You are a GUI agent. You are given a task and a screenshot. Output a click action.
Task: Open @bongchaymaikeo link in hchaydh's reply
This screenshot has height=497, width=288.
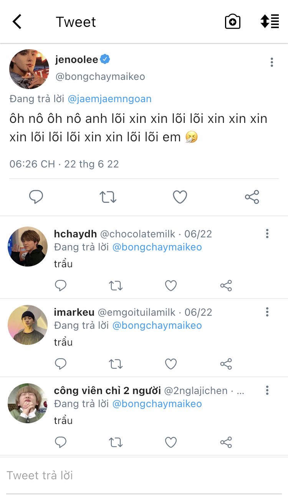(x=157, y=247)
